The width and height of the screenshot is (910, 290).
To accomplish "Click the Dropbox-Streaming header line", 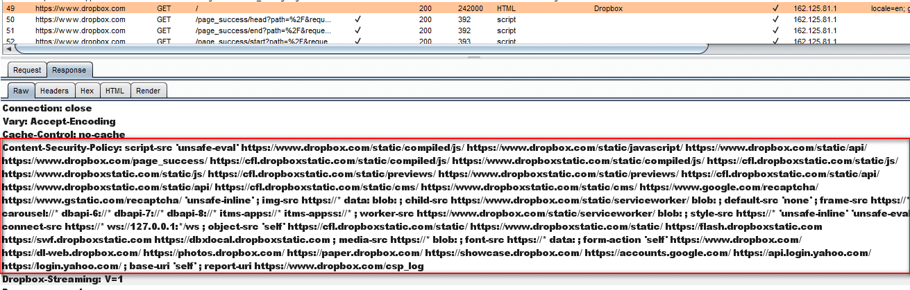I will coord(61,279).
